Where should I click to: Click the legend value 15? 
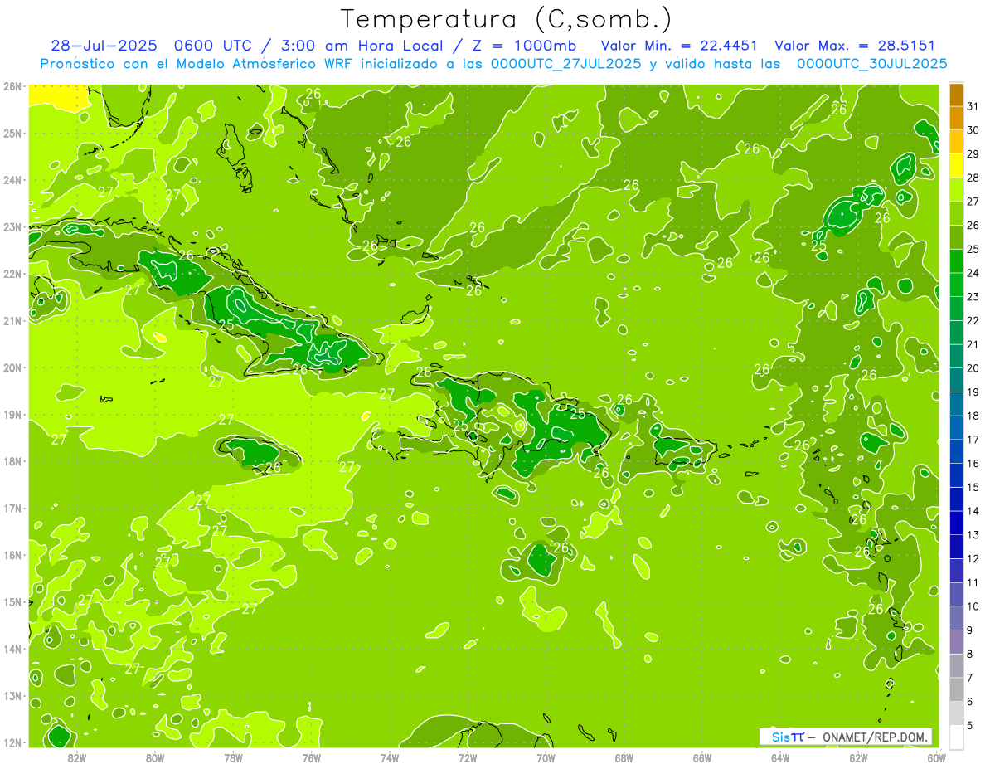coord(973,487)
